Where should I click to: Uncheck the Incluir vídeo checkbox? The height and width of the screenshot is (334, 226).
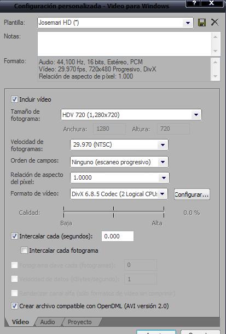[14, 99]
